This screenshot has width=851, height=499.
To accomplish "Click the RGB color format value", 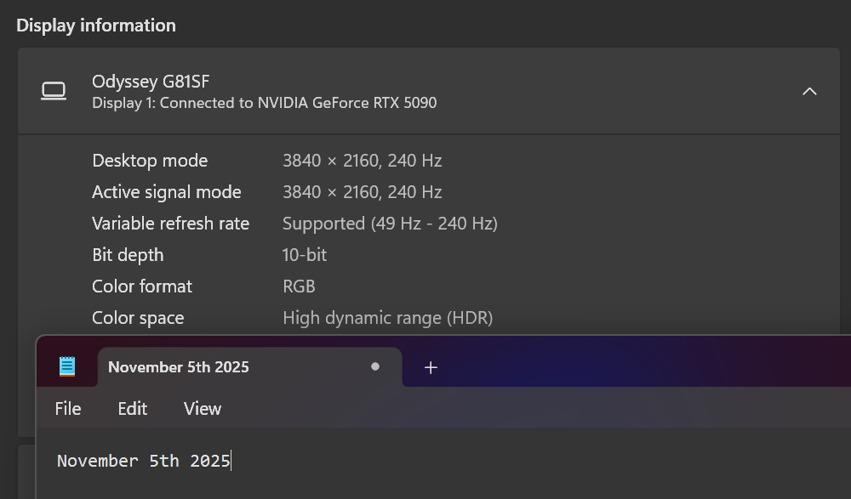I will 299,286.
